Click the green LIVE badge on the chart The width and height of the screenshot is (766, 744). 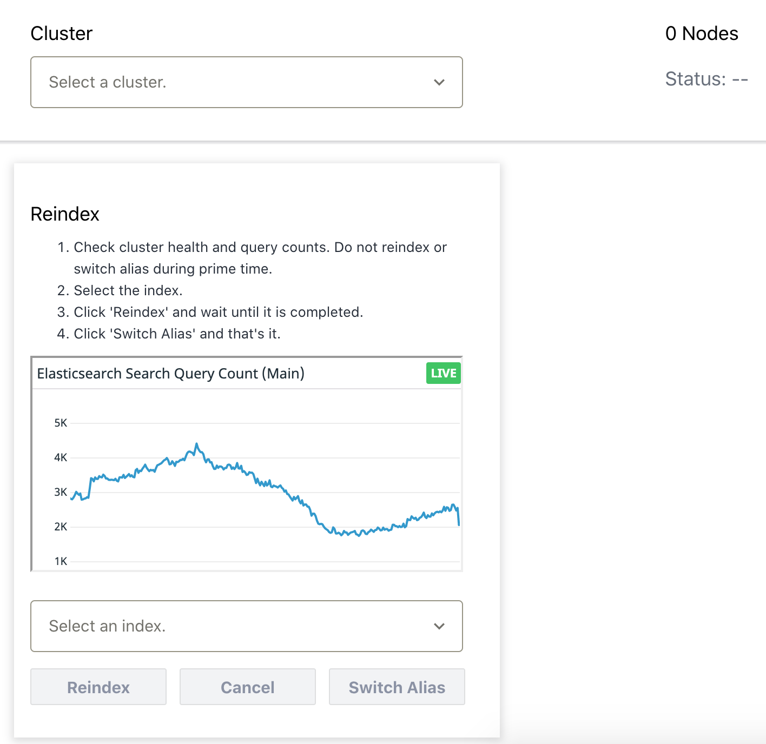pyautogui.click(x=443, y=374)
